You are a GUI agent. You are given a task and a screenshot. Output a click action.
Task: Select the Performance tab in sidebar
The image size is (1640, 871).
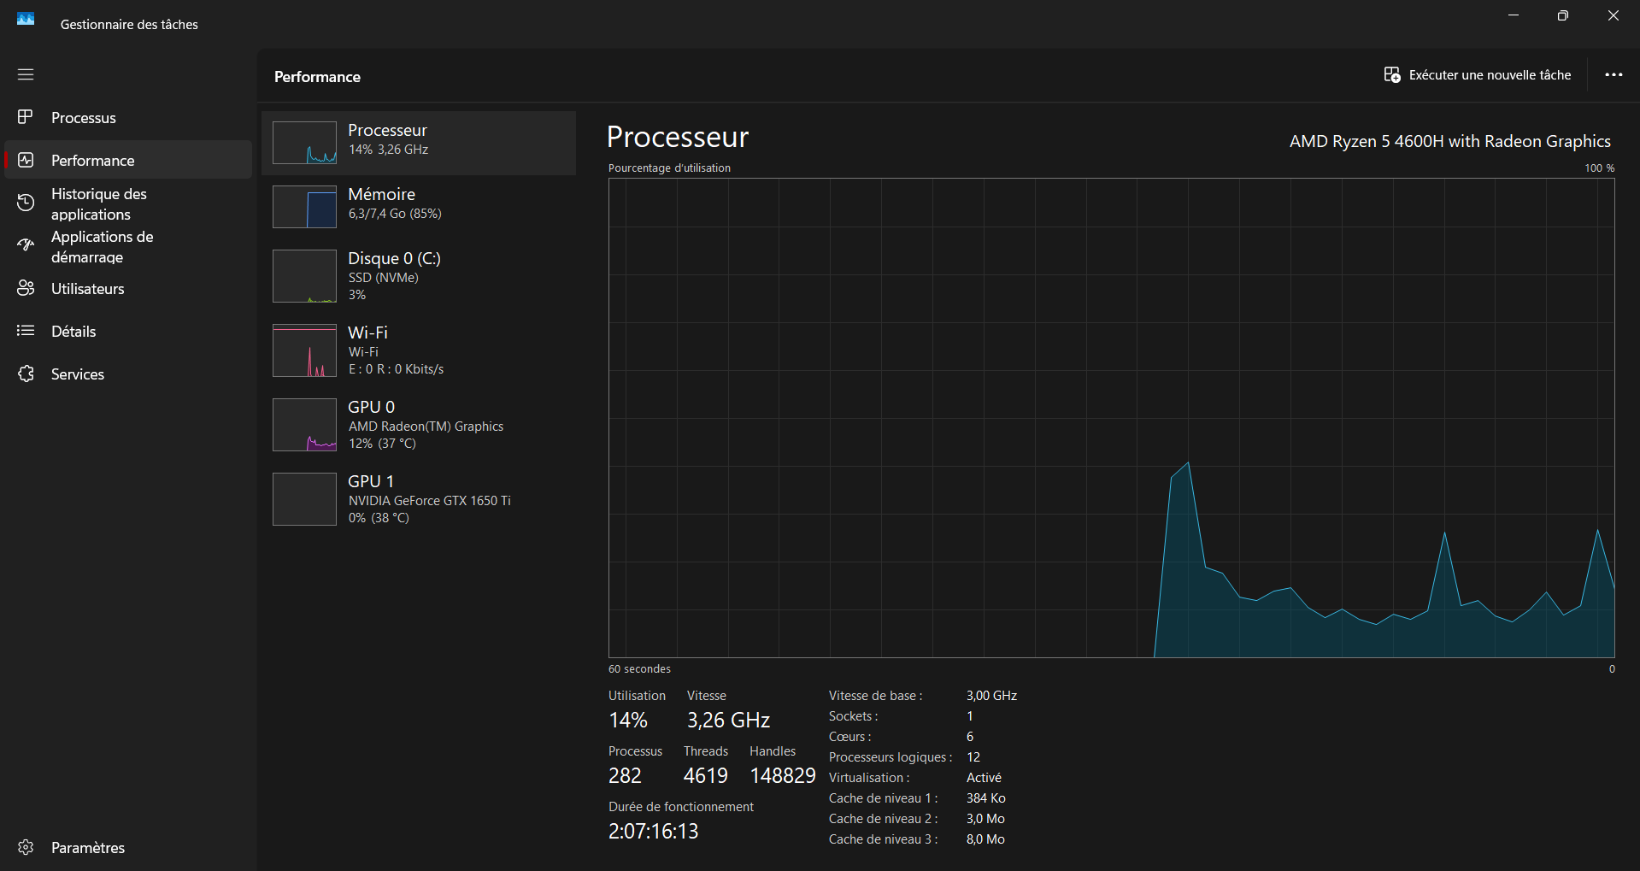(x=92, y=161)
